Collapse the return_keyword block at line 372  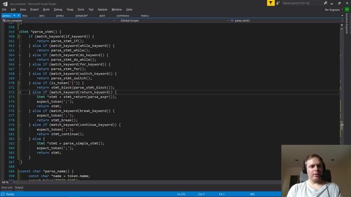point(20,92)
